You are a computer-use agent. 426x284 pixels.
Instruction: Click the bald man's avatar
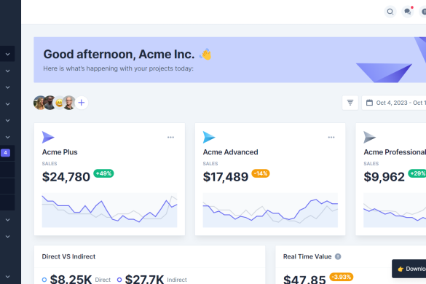tap(69, 103)
